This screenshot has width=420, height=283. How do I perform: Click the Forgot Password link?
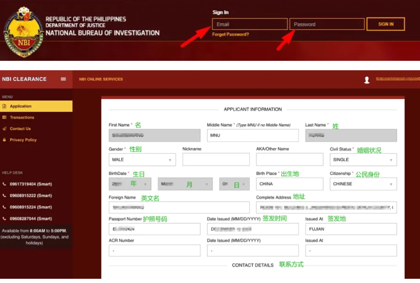[230, 35]
